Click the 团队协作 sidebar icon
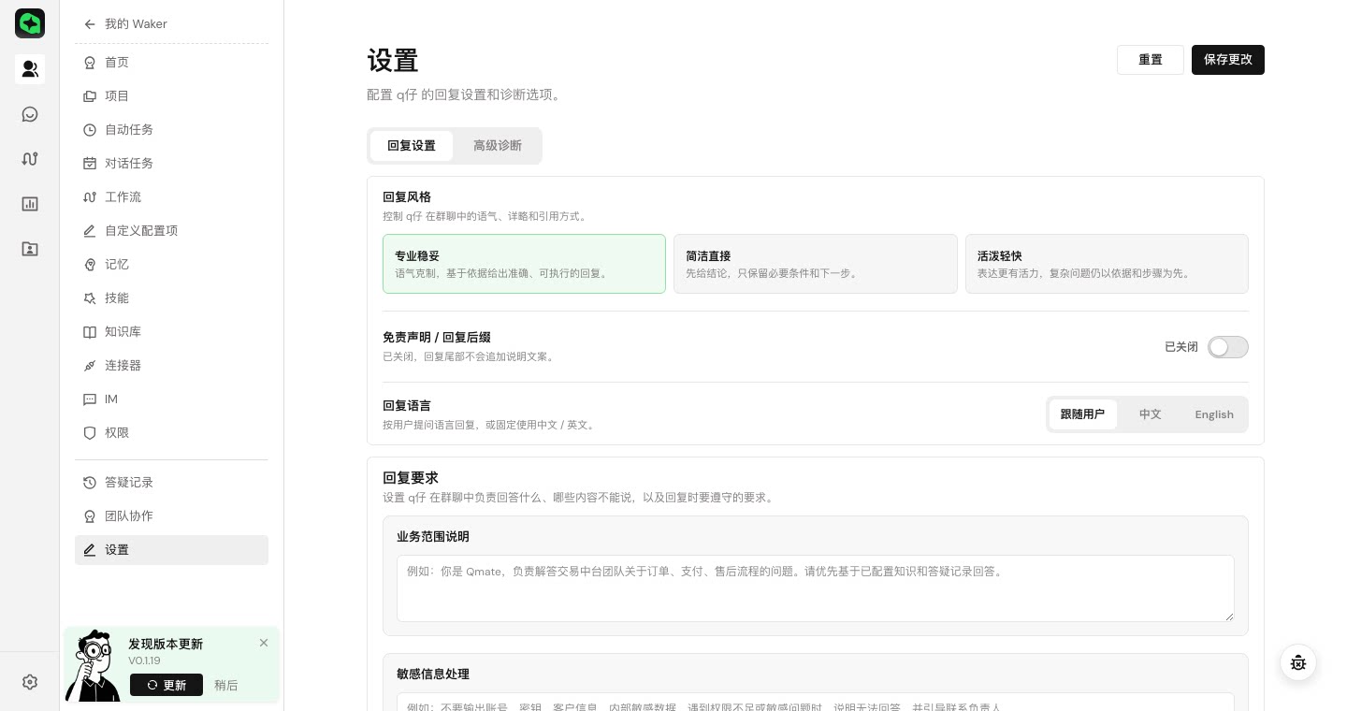The image size is (1347, 711). (90, 516)
